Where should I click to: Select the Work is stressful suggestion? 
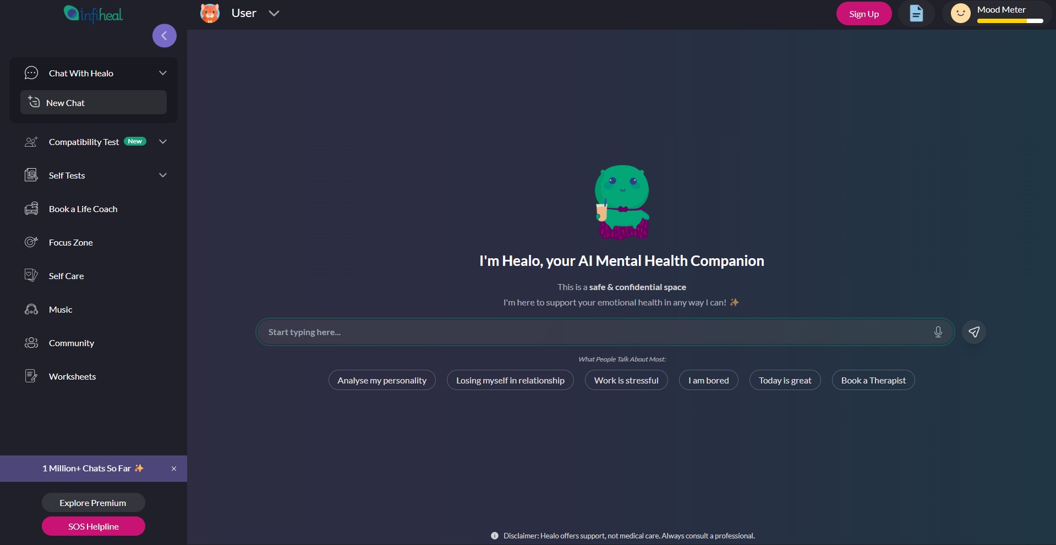coord(626,380)
